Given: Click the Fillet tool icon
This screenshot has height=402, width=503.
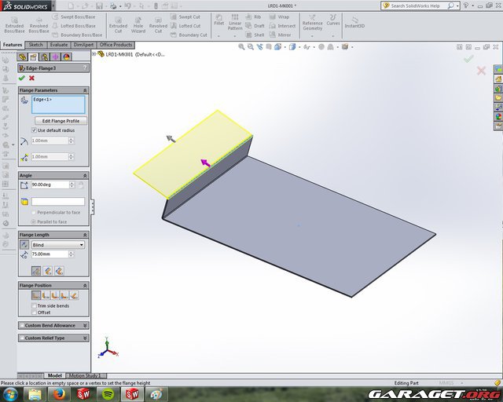Looking at the screenshot, I should [219, 24].
